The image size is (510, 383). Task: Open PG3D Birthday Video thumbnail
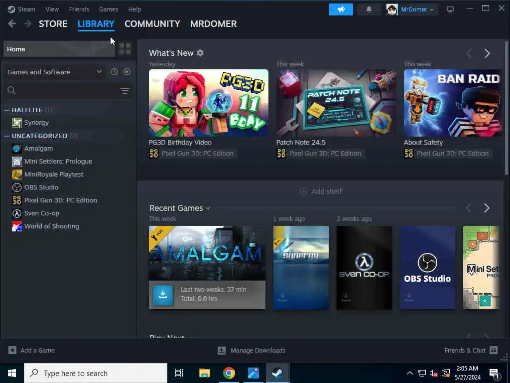click(209, 103)
